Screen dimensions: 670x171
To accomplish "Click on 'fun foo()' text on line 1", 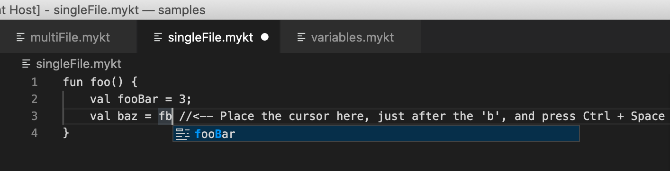I will coord(93,82).
